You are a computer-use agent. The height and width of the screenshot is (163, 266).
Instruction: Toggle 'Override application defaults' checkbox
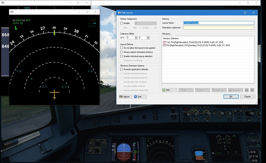[x=121, y=69]
